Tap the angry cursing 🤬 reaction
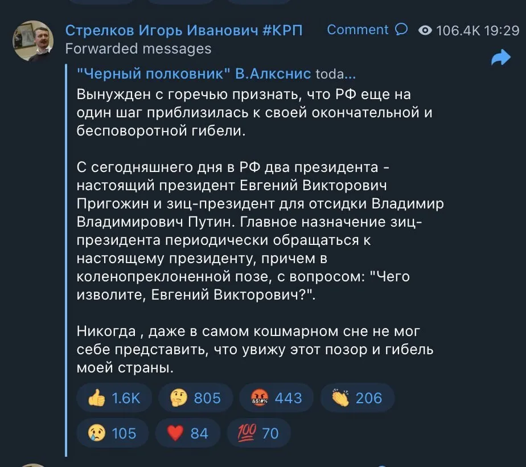 coord(260,398)
